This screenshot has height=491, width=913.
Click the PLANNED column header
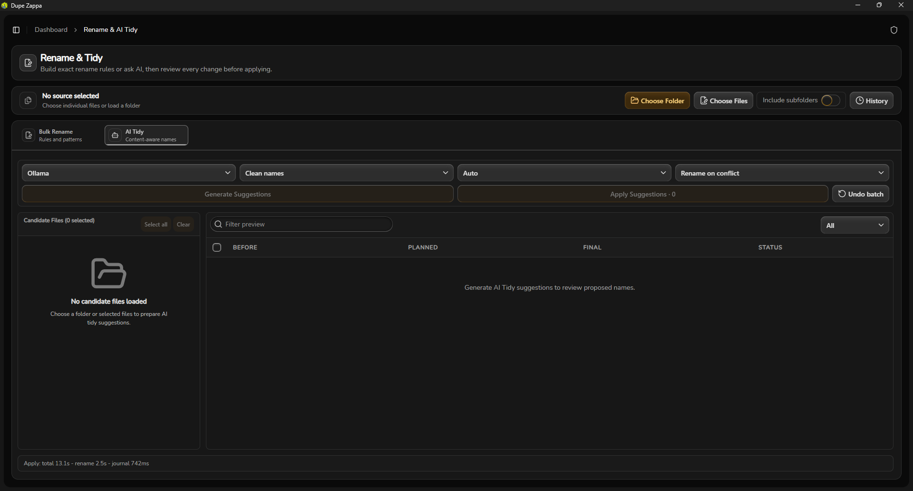pos(423,247)
